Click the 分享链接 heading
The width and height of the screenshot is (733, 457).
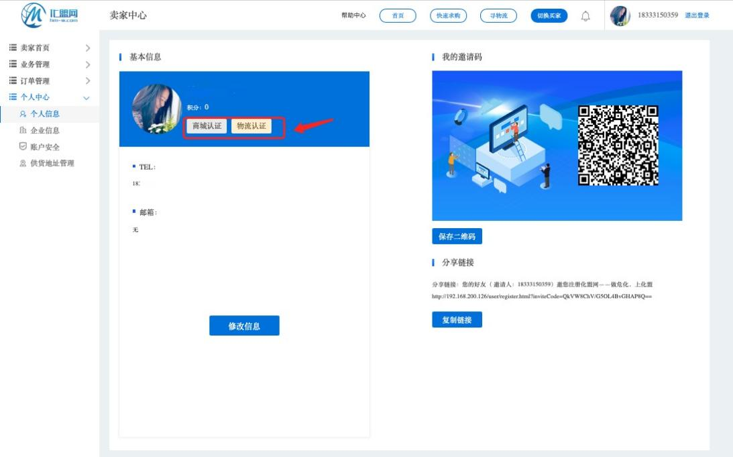coord(457,262)
